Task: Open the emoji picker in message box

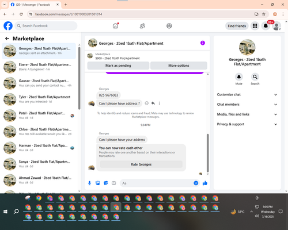Action: coord(196,183)
